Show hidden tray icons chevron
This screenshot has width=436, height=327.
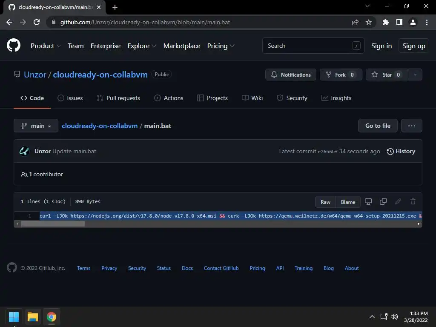tap(372, 317)
